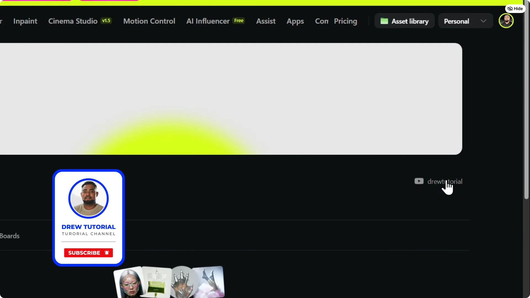Click the YouTube icon beside drewtutorial
This screenshot has height=298, width=530.
tap(419, 181)
